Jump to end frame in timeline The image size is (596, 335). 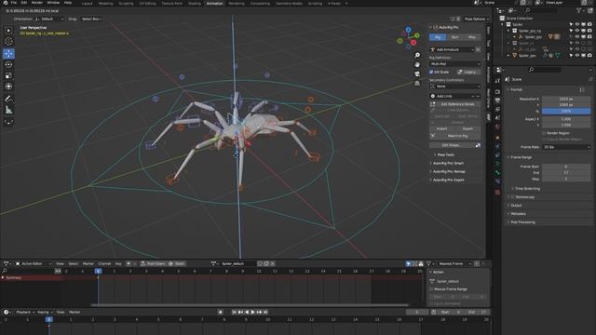(265, 312)
